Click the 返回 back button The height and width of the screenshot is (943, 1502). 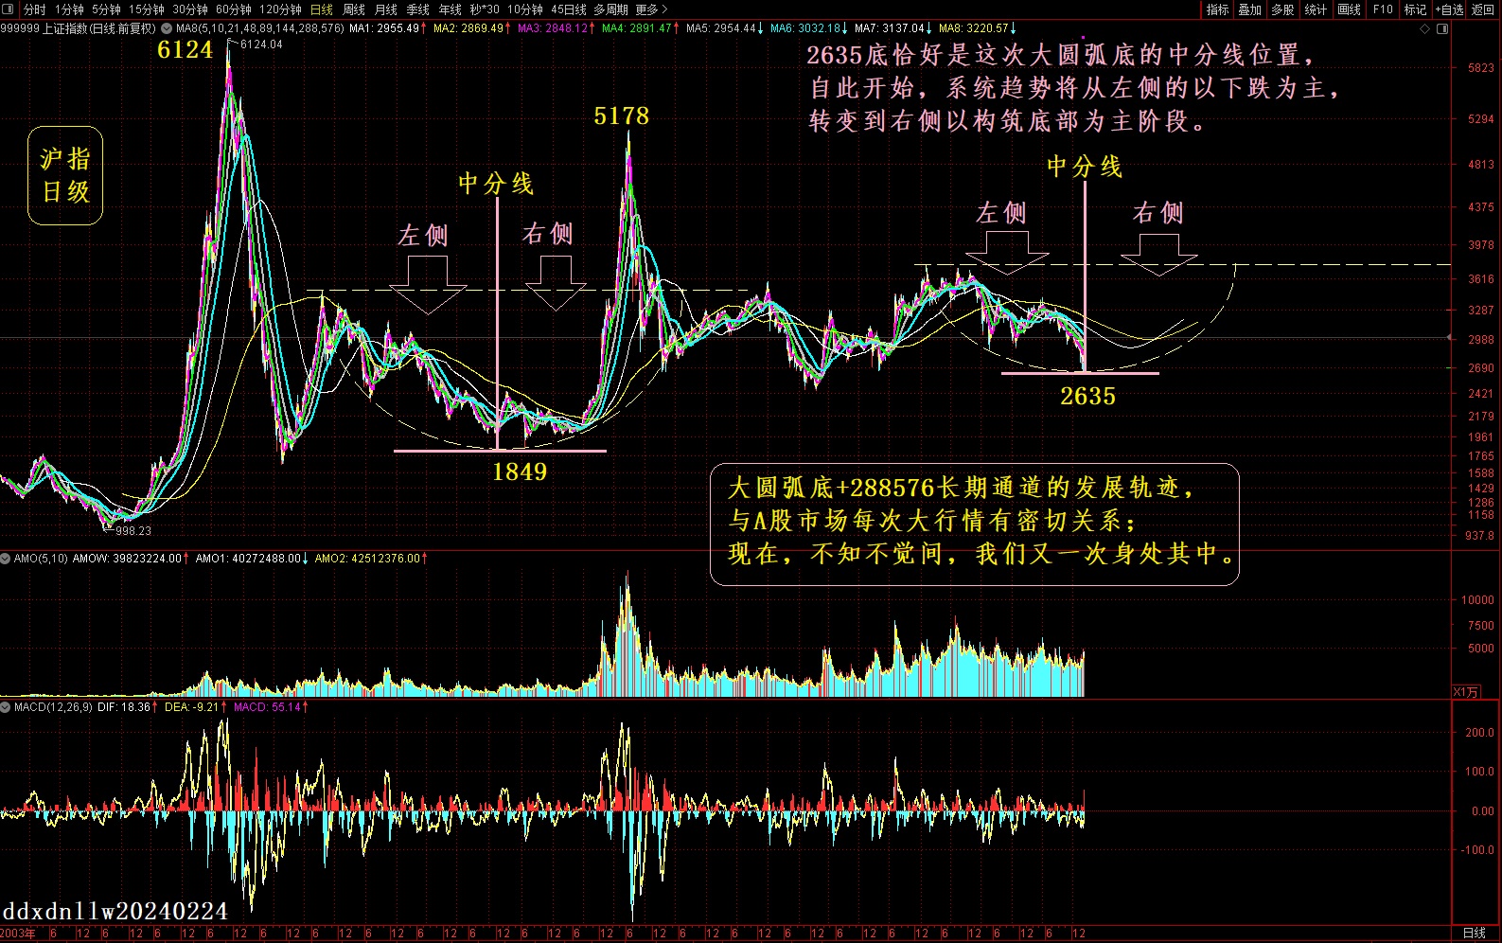1483,9
